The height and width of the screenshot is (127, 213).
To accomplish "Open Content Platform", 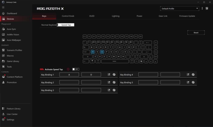I will [15, 77].
